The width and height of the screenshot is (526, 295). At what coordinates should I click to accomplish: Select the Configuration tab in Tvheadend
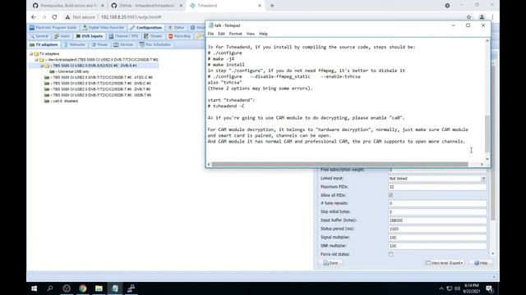pos(146,27)
